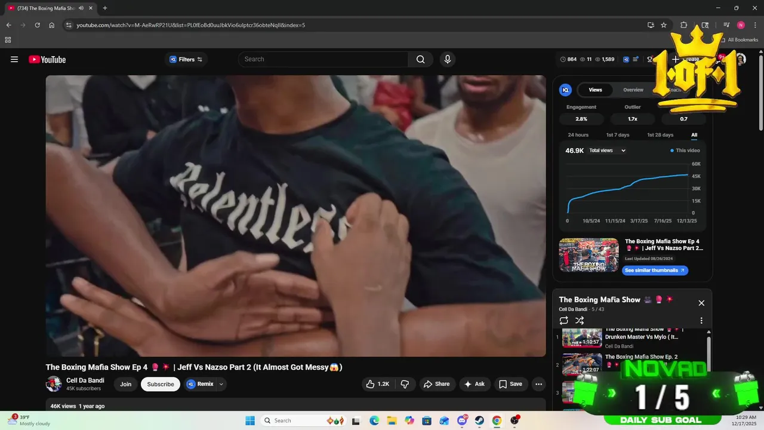Open the Cell Da Bandi channel name link
This screenshot has height=430, width=764.
pyautogui.click(x=85, y=380)
